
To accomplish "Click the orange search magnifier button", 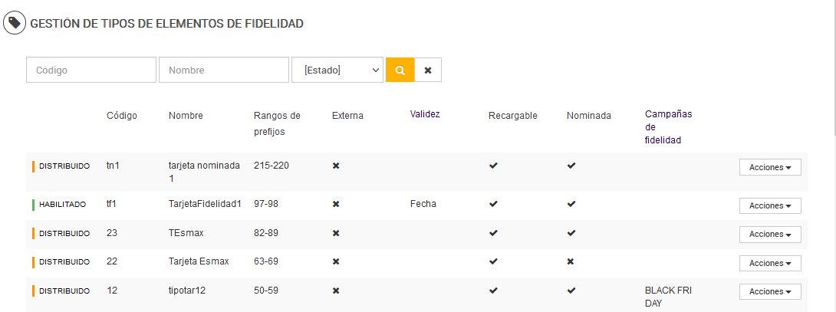I will point(400,70).
